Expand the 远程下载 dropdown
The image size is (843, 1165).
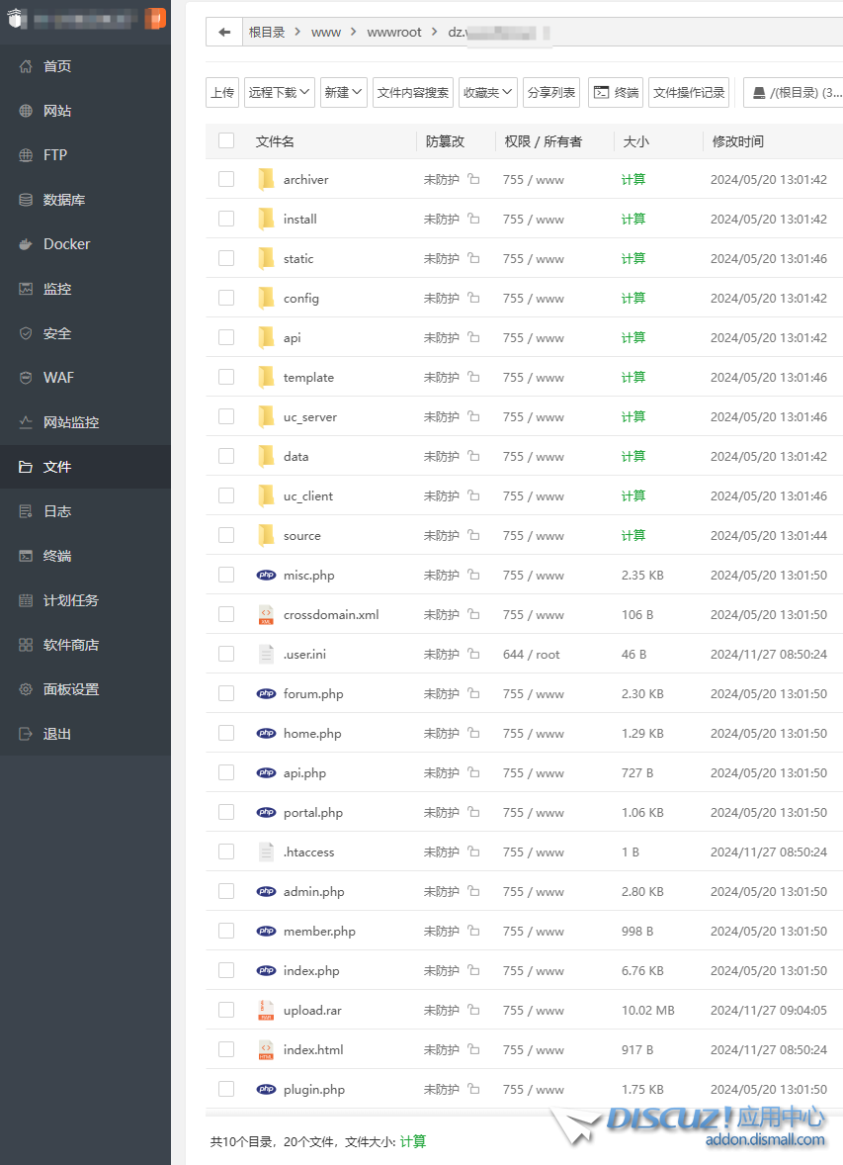280,92
